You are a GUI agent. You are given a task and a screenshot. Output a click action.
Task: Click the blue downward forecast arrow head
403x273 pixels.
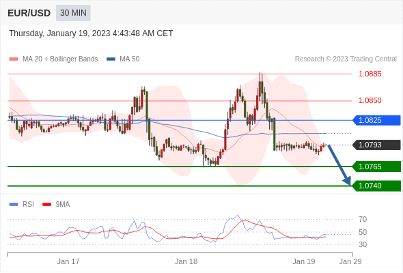pyautogui.click(x=347, y=181)
